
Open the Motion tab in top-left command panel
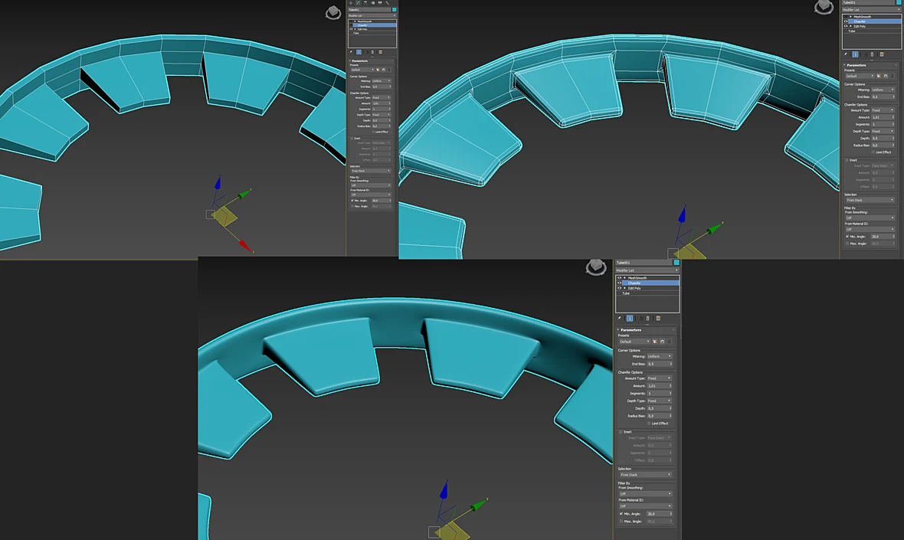tap(373, 3)
